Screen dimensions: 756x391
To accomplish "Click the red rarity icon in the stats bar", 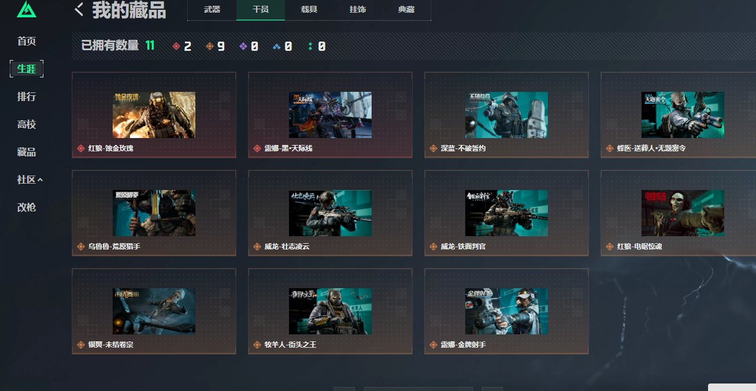I will pos(176,46).
